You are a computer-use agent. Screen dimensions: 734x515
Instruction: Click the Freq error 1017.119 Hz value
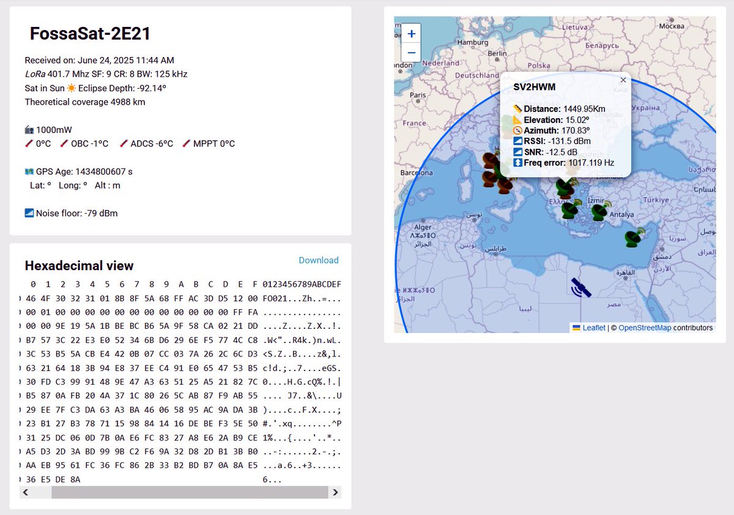(x=591, y=163)
